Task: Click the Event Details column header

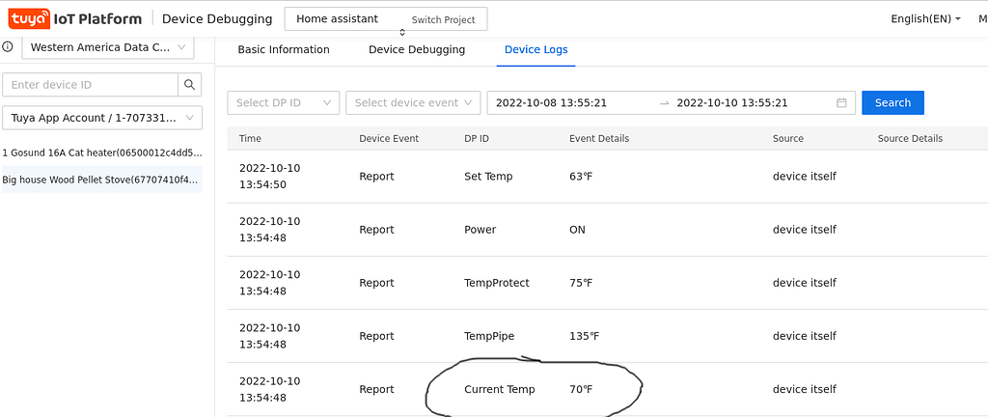Action: (x=599, y=139)
